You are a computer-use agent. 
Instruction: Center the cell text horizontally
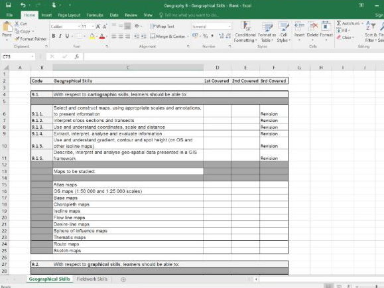tap(121, 36)
